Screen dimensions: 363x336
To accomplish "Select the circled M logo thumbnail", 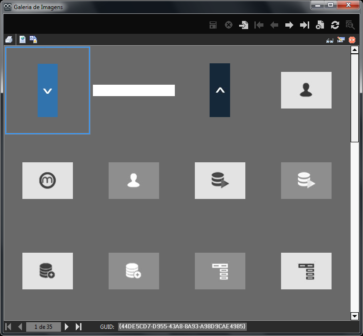I will [x=48, y=180].
